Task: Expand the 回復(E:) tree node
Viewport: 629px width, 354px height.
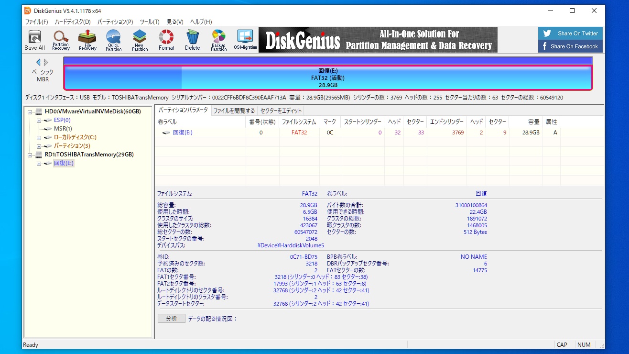Action: click(x=39, y=163)
